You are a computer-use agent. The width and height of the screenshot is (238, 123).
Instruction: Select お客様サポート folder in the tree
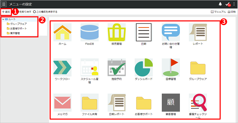click(17, 29)
